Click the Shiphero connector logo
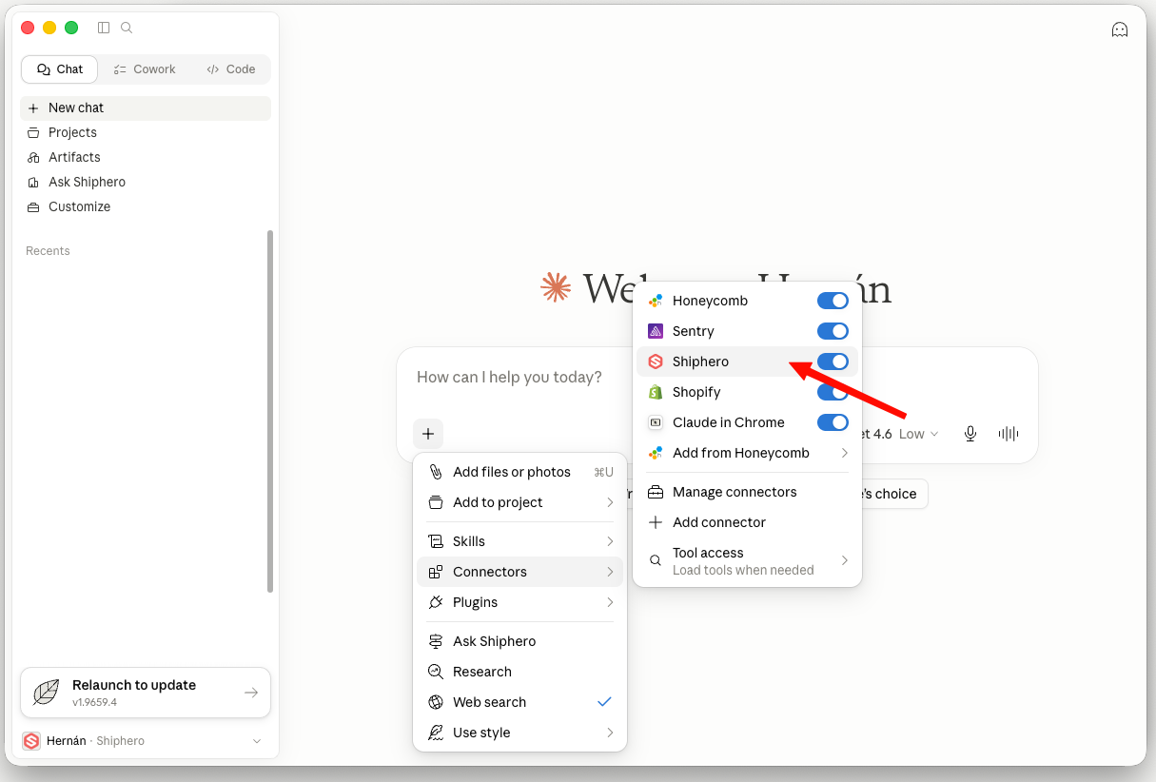Image resolution: width=1156 pixels, height=782 pixels. coord(655,362)
